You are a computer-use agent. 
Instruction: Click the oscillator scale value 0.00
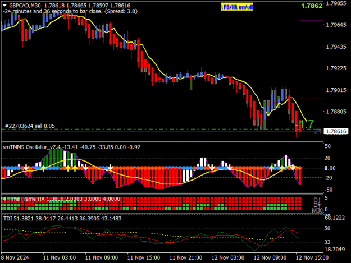[330, 168]
